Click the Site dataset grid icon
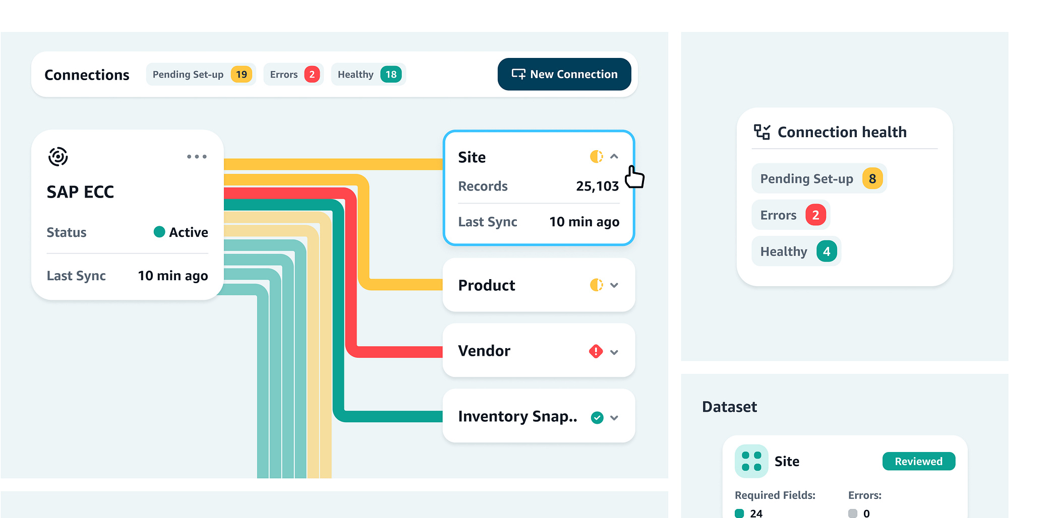1055x518 pixels. pyautogui.click(x=751, y=461)
